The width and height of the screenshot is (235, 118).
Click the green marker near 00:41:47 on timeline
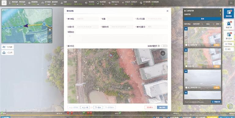pos(120,113)
